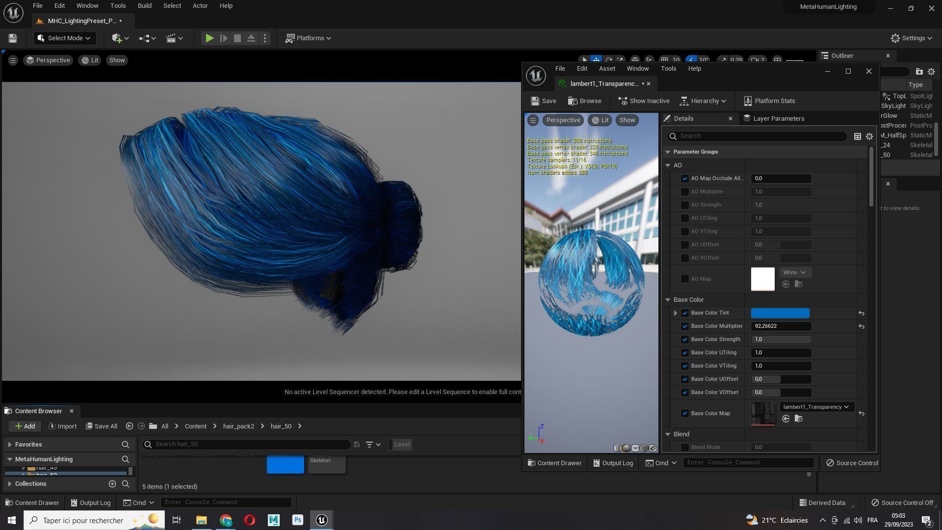
Task: Start Play in Editor
Action: (x=209, y=38)
